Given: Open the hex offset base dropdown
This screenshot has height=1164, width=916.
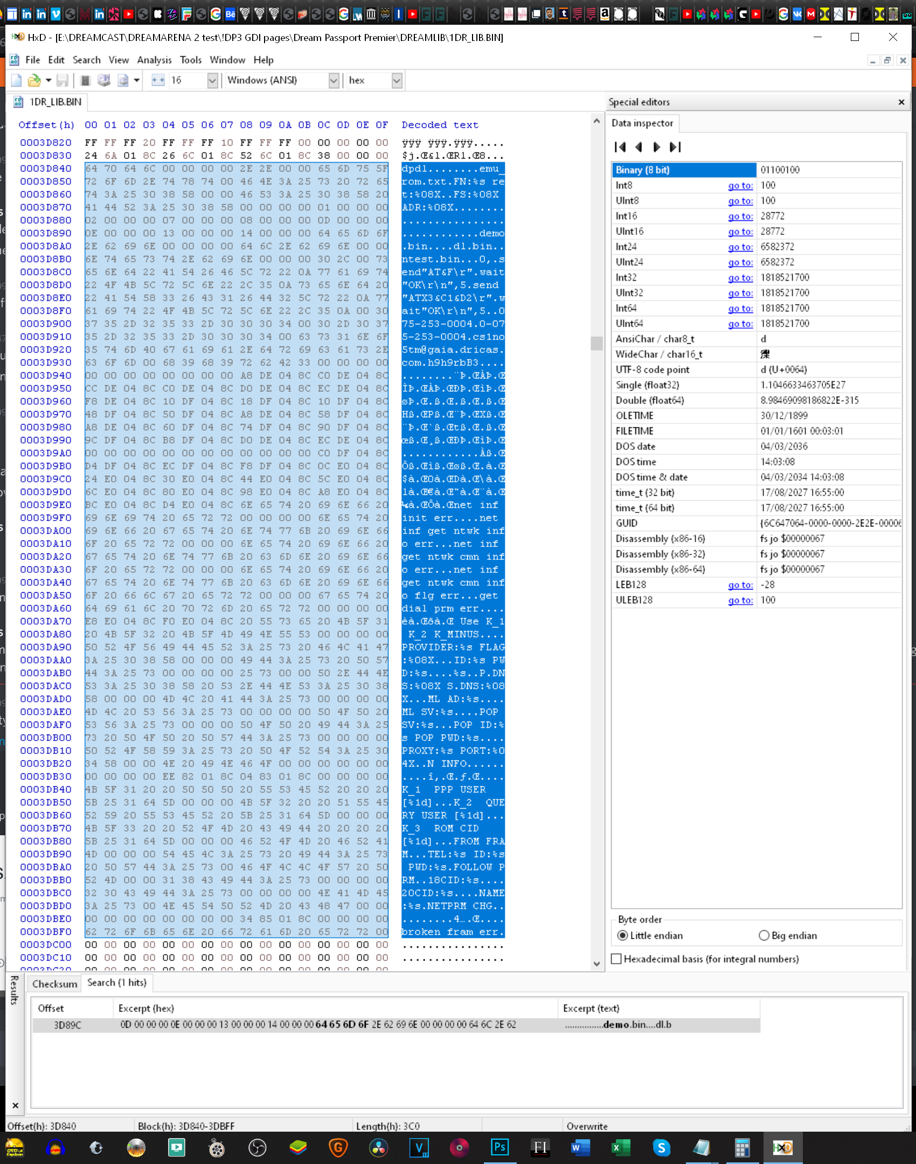Looking at the screenshot, I should (397, 80).
